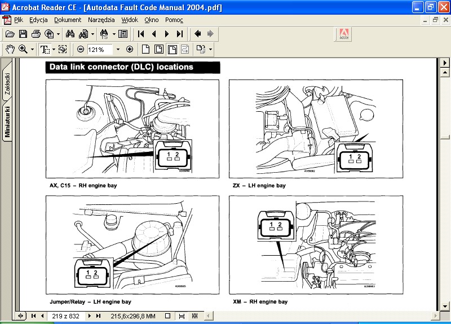Click the horizontal scrollbar right arrow

[x=435, y=316]
